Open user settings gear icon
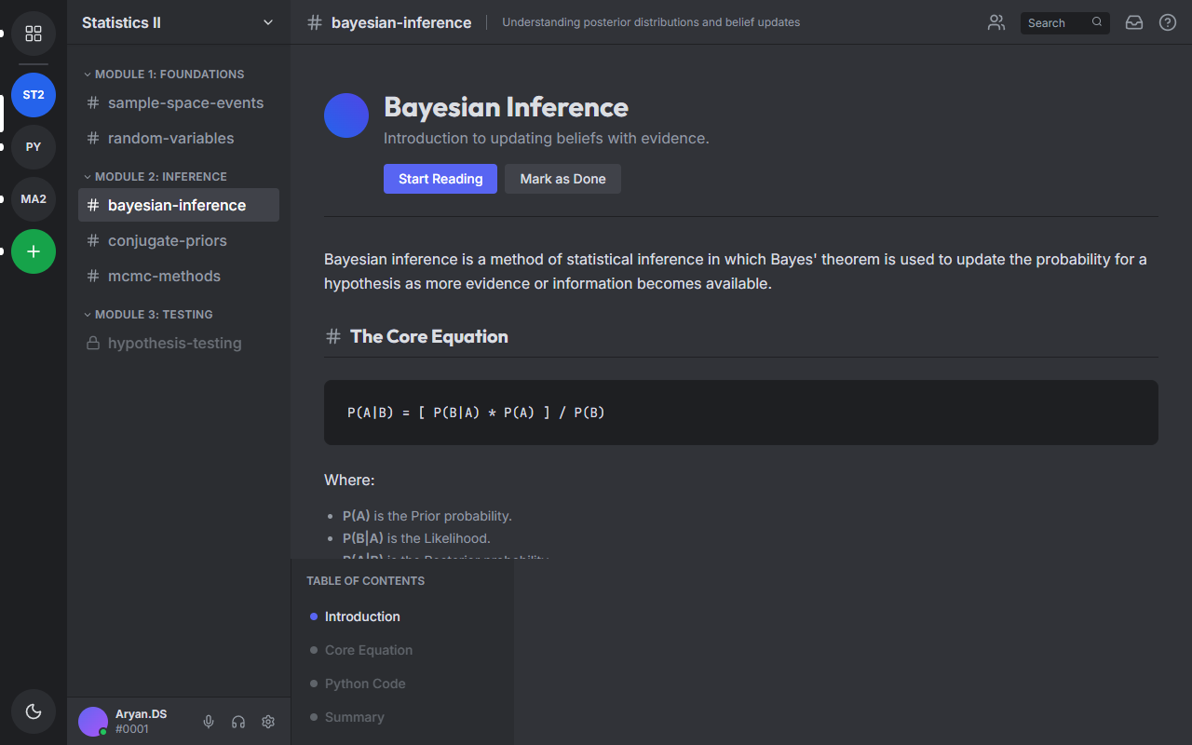The height and width of the screenshot is (745, 1192). pyautogui.click(x=268, y=722)
